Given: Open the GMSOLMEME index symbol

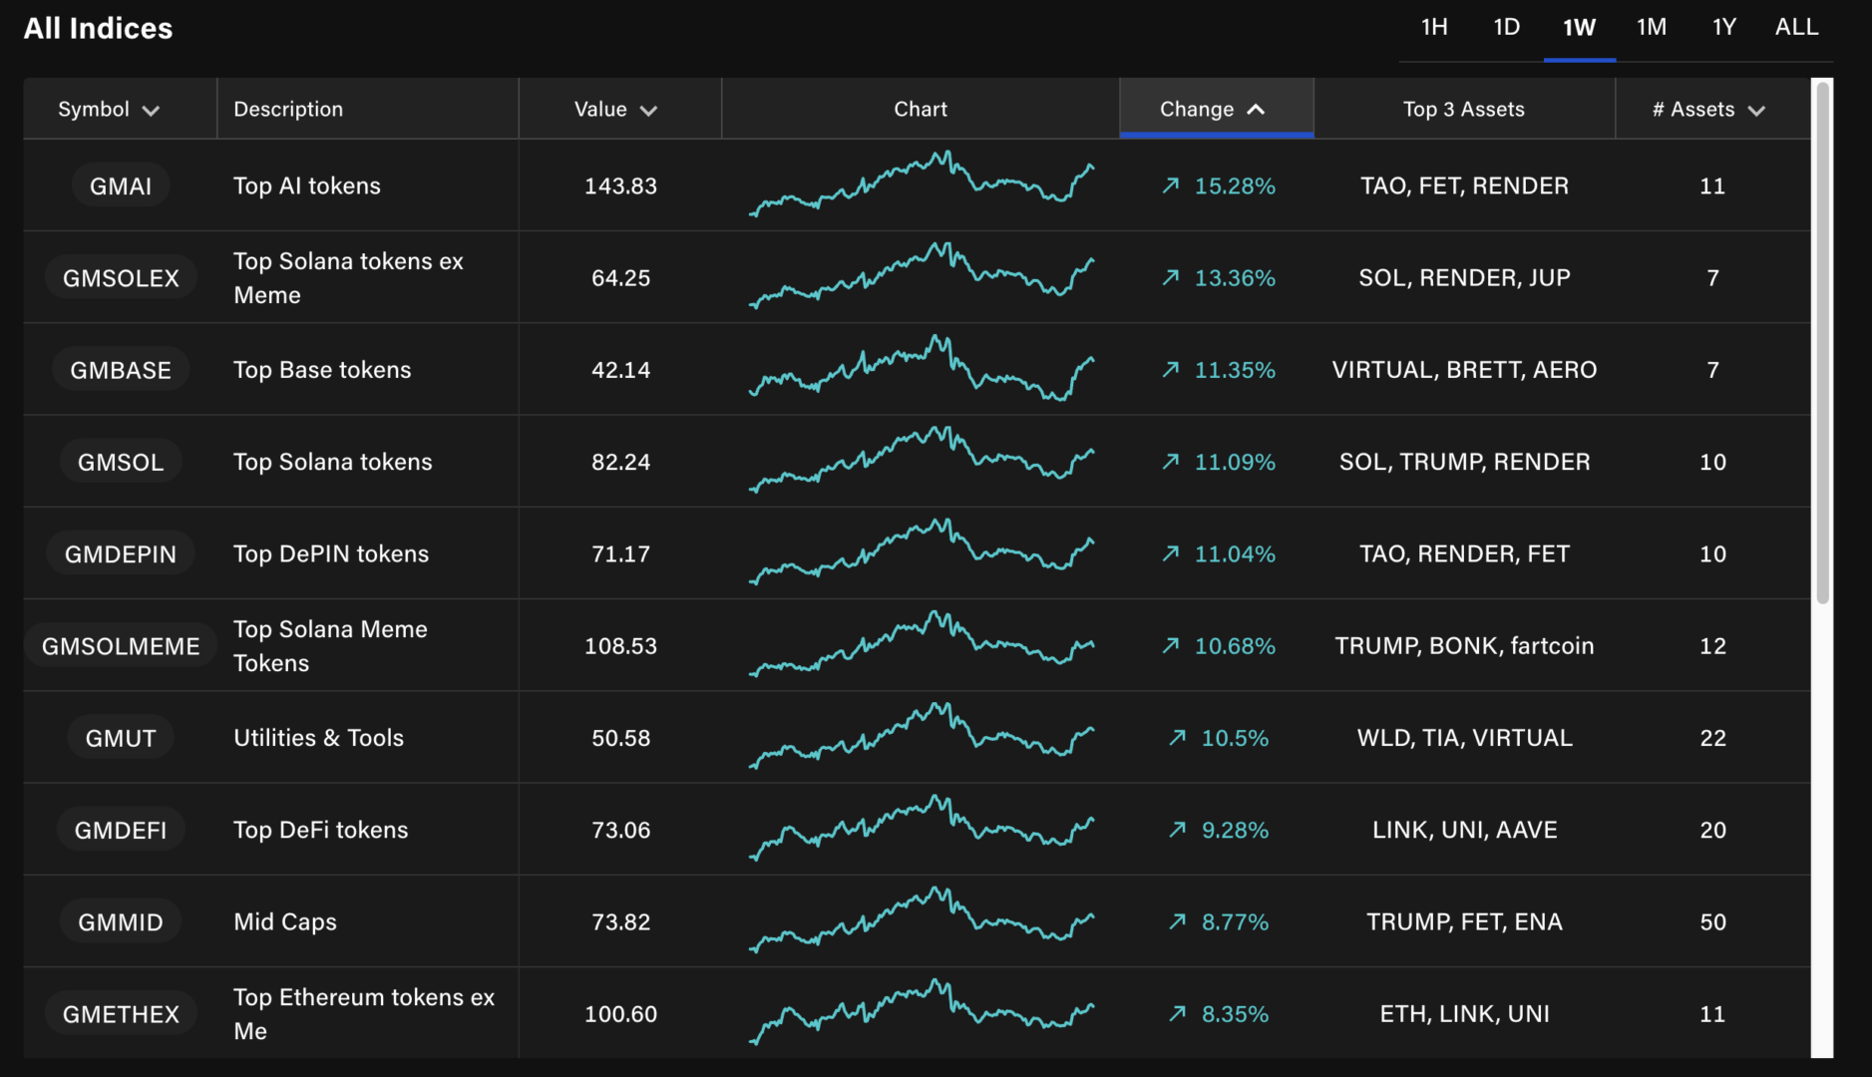Looking at the screenshot, I should point(121,646).
